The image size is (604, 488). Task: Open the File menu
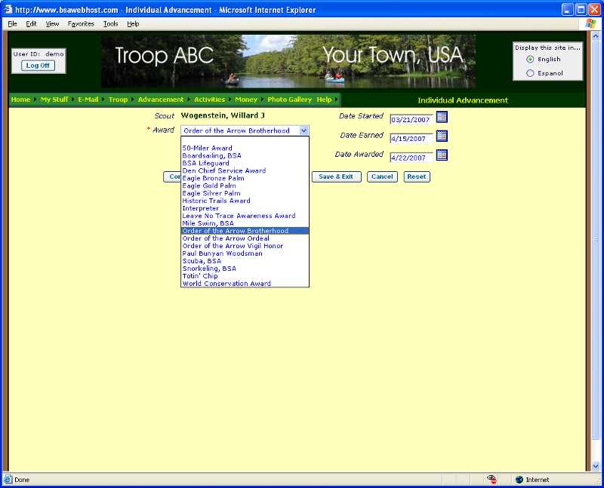(12, 24)
